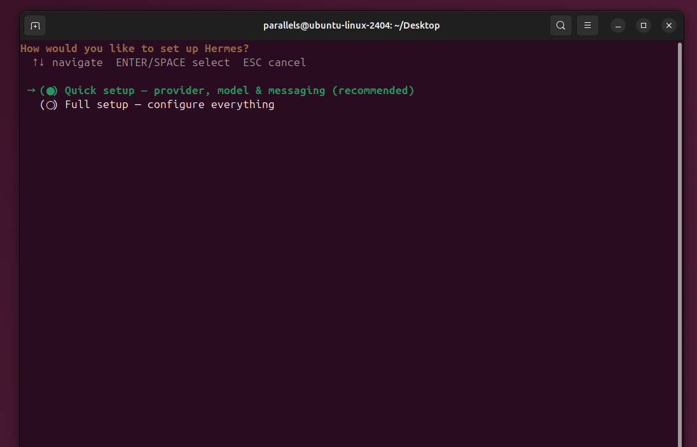
Task: Click the window title parallels@ubuntu-linux-2404
Action: (351, 25)
